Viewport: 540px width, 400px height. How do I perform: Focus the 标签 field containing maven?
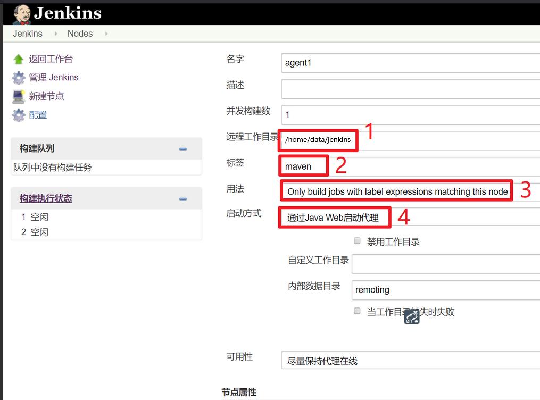[x=411, y=166]
